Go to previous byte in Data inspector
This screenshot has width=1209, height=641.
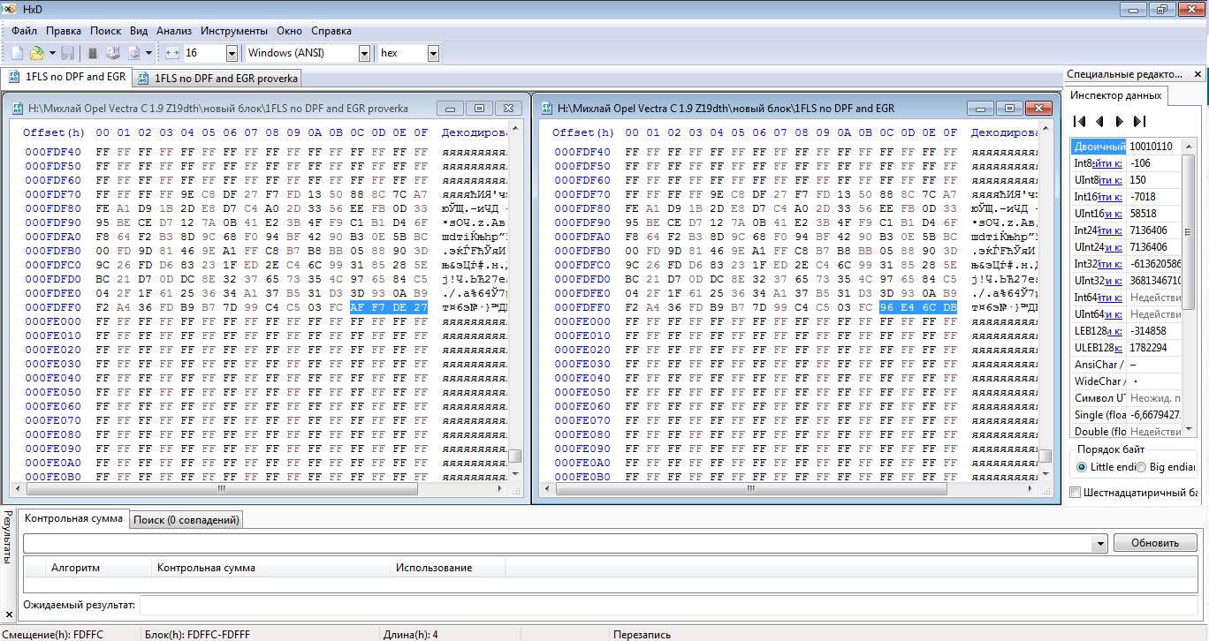pos(1099,121)
